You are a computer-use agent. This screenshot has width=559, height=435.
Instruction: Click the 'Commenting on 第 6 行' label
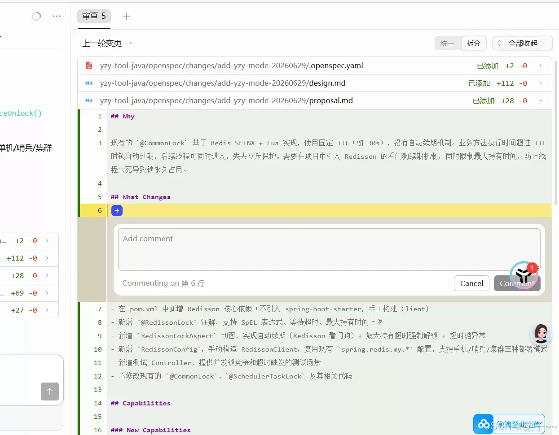pyautogui.click(x=163, y=283)
